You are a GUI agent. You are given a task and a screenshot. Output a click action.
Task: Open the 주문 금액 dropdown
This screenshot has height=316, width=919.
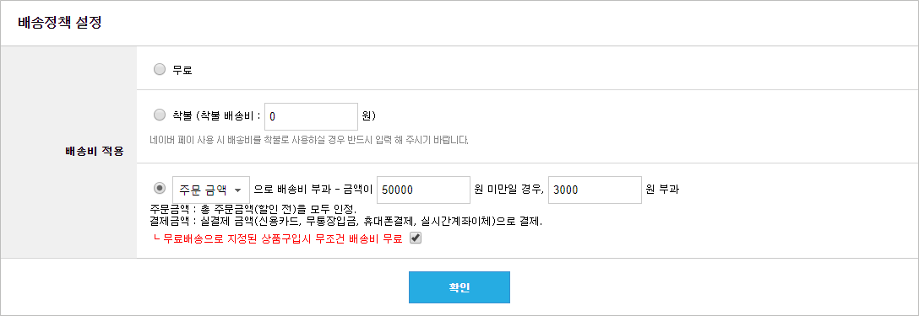pos(211,190)
